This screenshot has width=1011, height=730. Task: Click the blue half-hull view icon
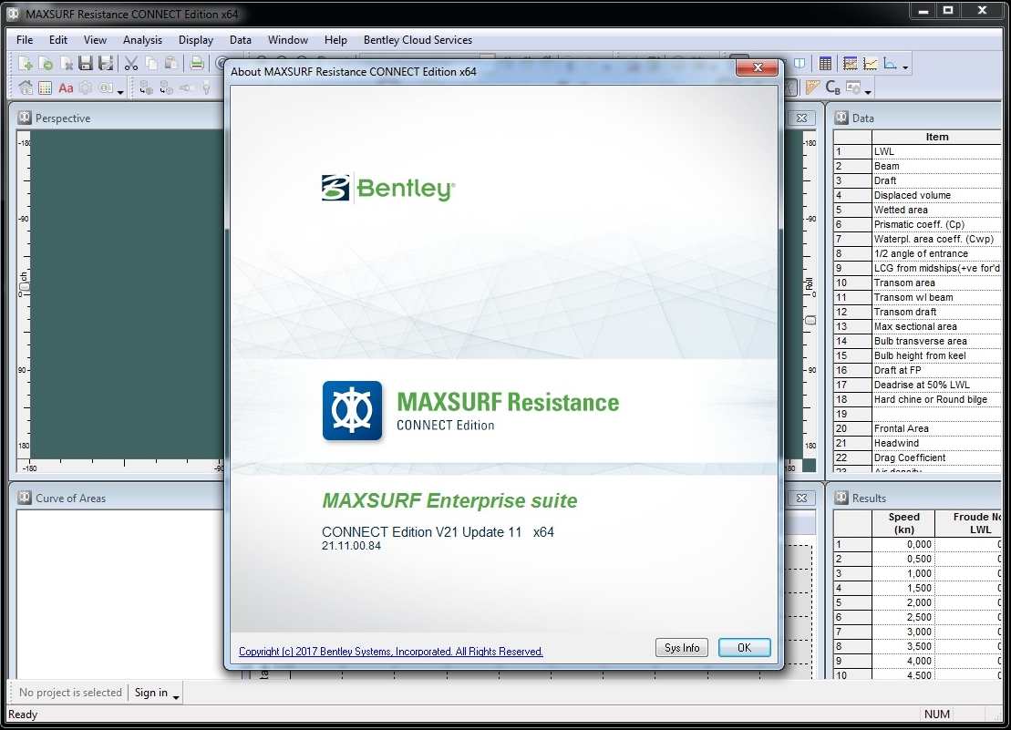800,63
